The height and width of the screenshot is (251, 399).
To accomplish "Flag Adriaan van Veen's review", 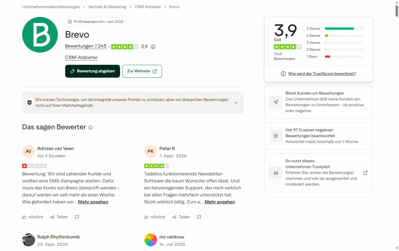I will pos(77,217).
